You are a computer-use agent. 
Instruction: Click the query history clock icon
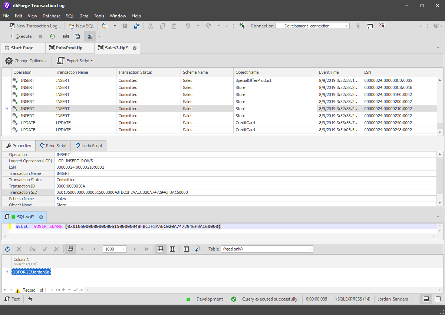[x=53, y=36]
